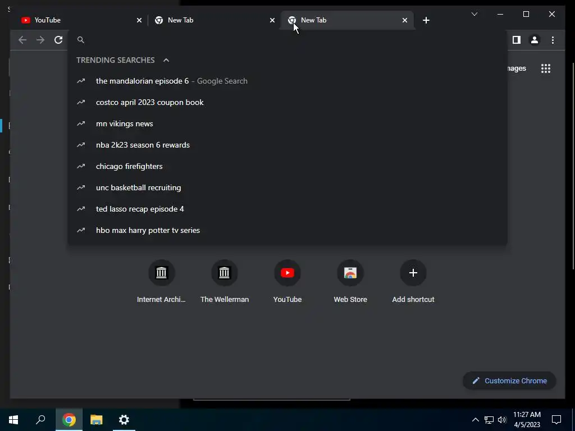Viewport: 575px width, 431px height.
Task: Open the volume tray icon
Action: pos(502,420)
